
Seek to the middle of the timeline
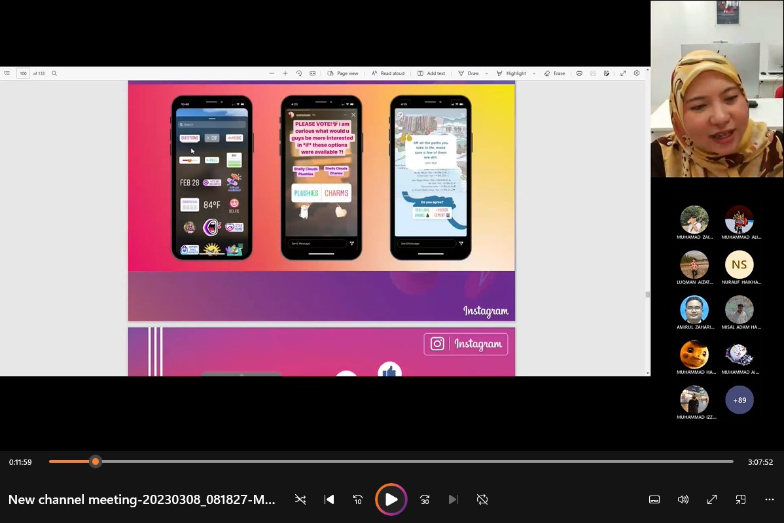coord(391,461)
